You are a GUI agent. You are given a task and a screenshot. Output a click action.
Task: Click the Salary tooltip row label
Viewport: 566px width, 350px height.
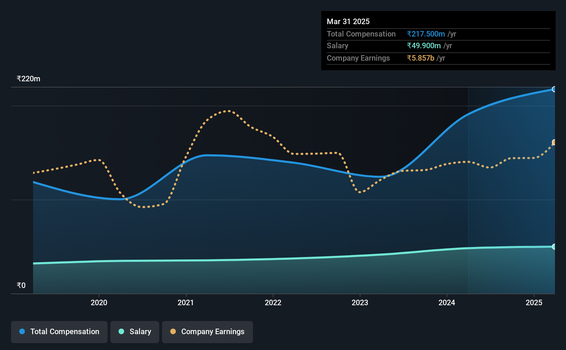pyautogui.click(x=337, y=45)
